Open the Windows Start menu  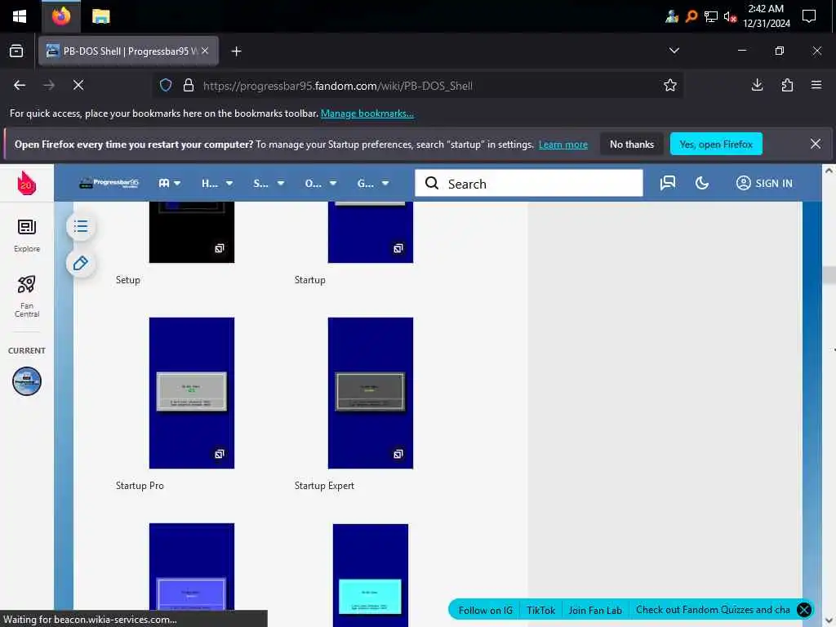pyautogui.click(x=20, y=16)
